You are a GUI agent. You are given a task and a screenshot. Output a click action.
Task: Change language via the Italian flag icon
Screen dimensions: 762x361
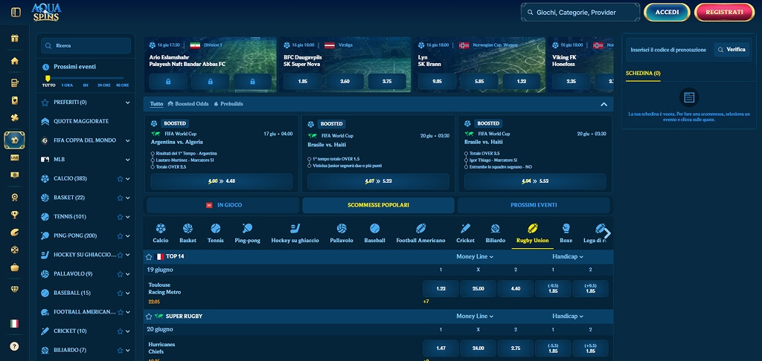point(15,323)
